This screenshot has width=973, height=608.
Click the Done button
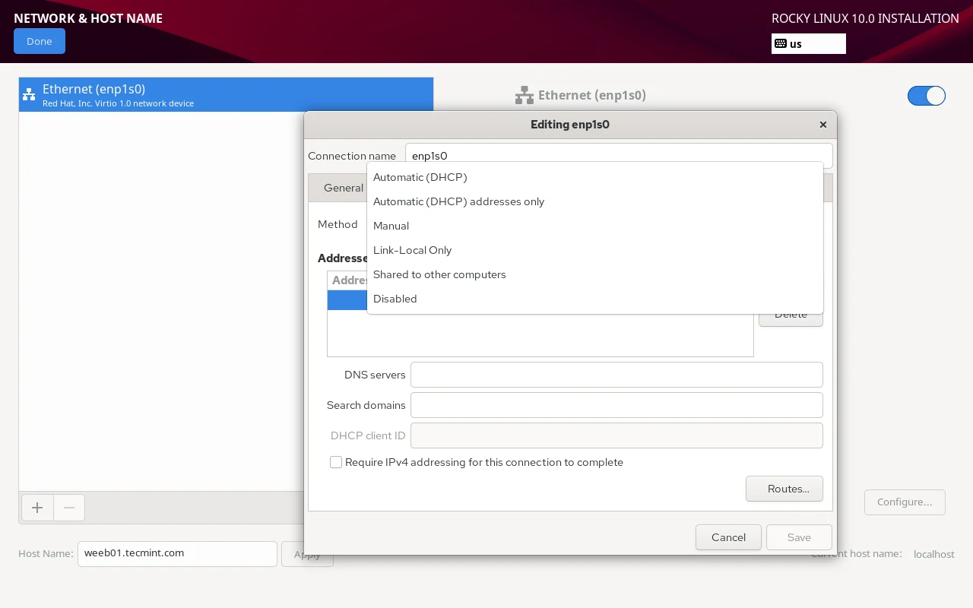tap(40, 41)
